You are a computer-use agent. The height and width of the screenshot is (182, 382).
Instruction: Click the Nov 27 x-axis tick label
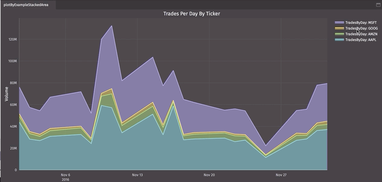click(281, 175)
